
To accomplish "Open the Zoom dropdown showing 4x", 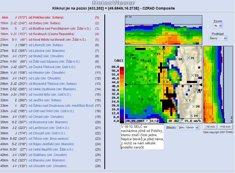I will click(218, 26).
